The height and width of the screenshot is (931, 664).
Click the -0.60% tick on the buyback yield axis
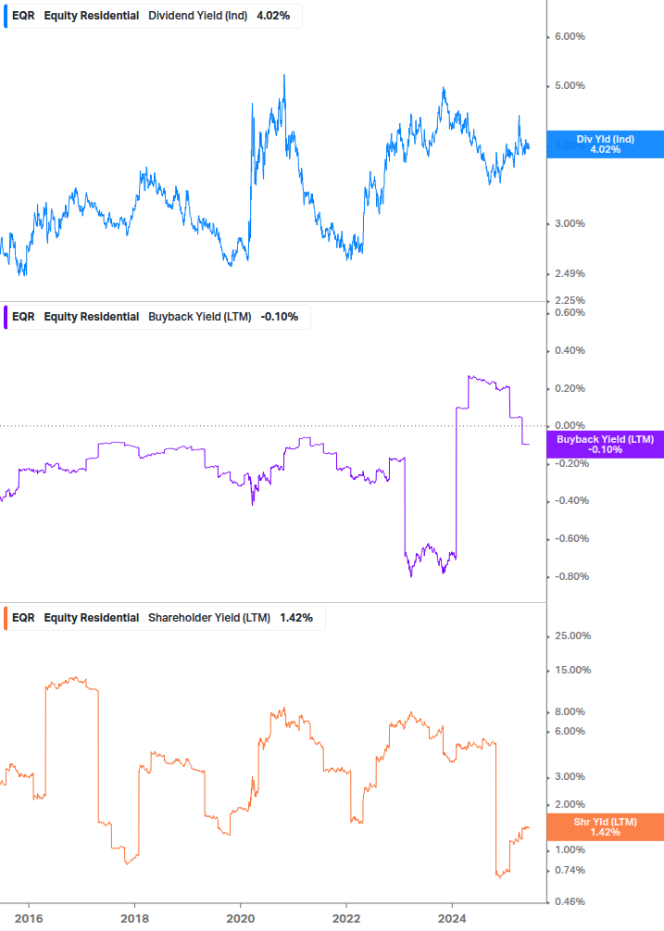[571, 539]
